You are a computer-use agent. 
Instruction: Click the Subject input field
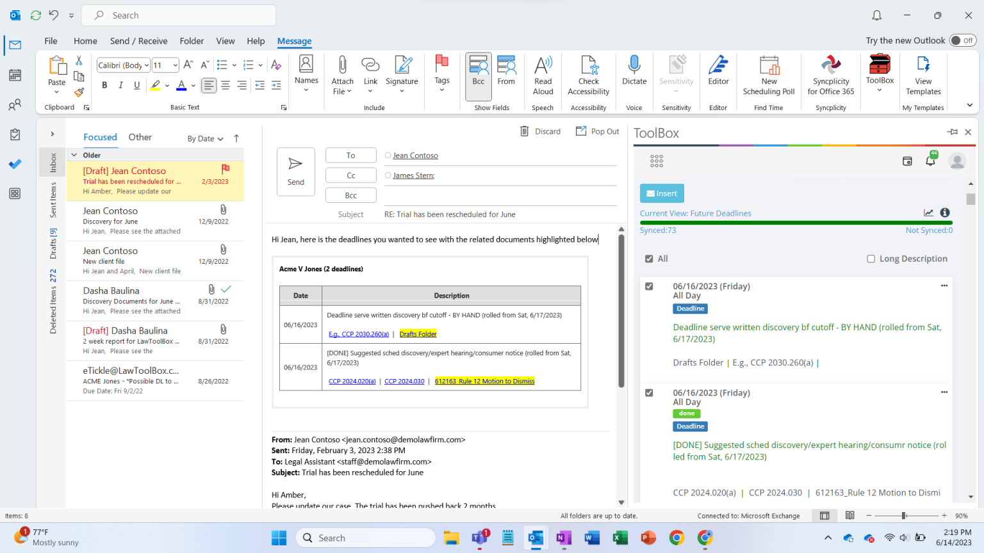pyautogui.click(x=500, y=214)
